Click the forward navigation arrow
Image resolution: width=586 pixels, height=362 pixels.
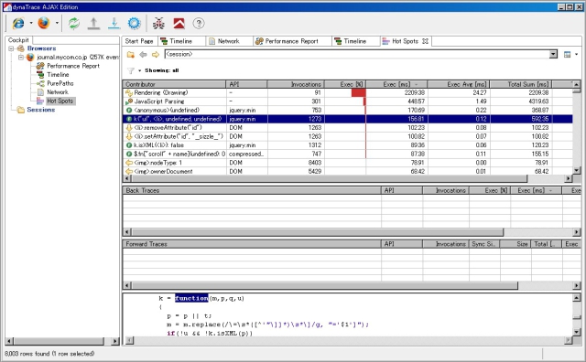(156, 55)
